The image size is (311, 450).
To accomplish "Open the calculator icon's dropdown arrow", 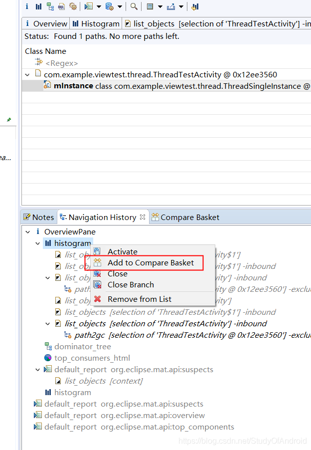I will click(x=160, y=6).
